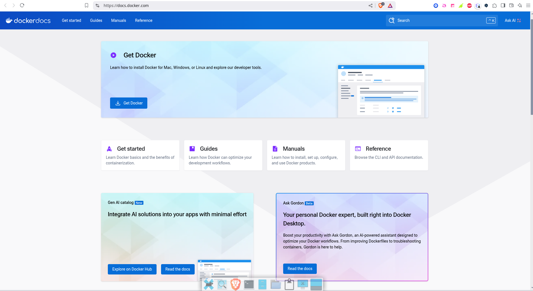Open the Get started card heading
Screen dimensions: 533x291
click(x=131, y=149)
